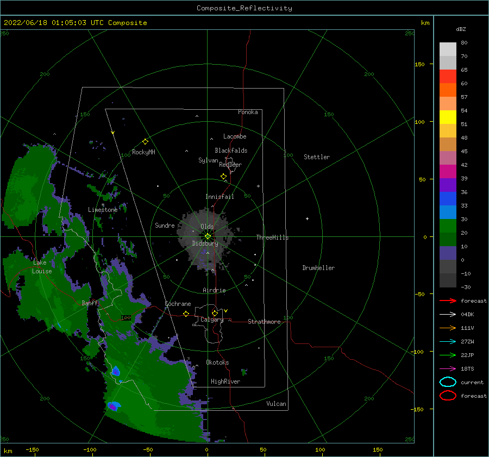This screenshot has height=457, width=489.
Task: Click the cyan current ellipse legend icon
Action: (x=448, y=382)
